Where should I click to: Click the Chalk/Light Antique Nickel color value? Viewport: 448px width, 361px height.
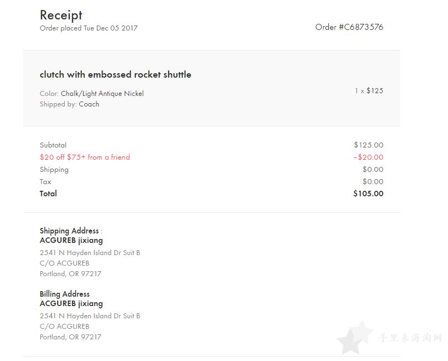pos(102,94)
